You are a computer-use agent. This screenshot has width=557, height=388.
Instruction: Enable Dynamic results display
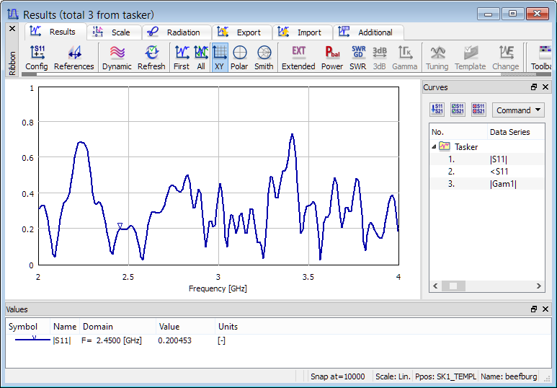pyautogui.click(x=117, y=57)
